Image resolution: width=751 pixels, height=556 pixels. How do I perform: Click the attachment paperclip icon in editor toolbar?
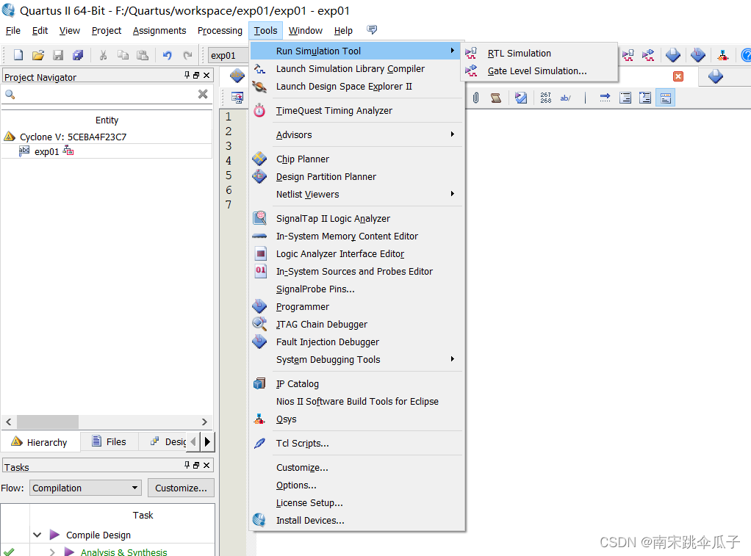point(475,98)
